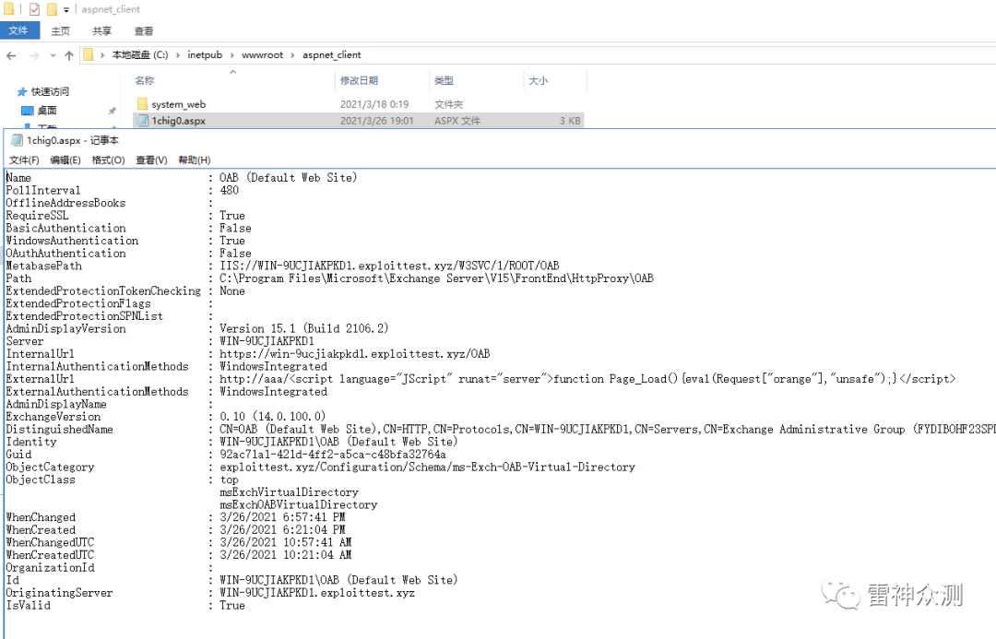Sort files by the 修改日期 column
The height and width of the screenshot is (639, 996).
tap(359, 80)
